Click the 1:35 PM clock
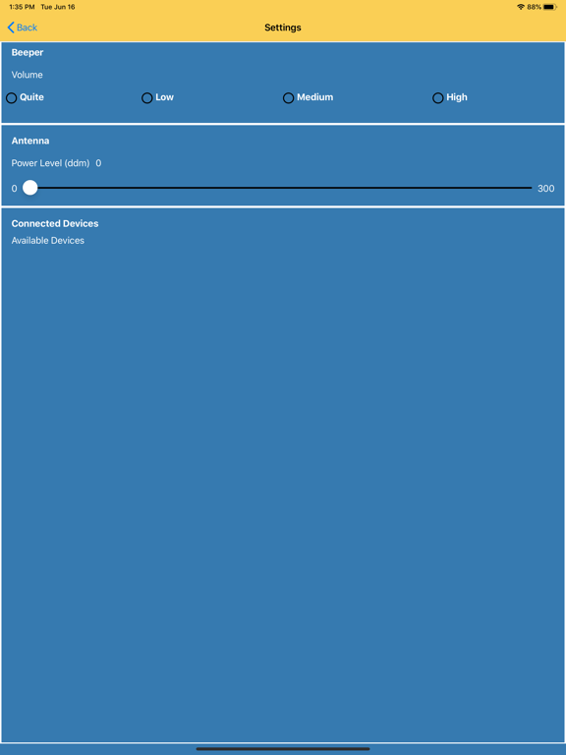Image resolution: width=566 pixels, height=755 pixels. point(22,7)
